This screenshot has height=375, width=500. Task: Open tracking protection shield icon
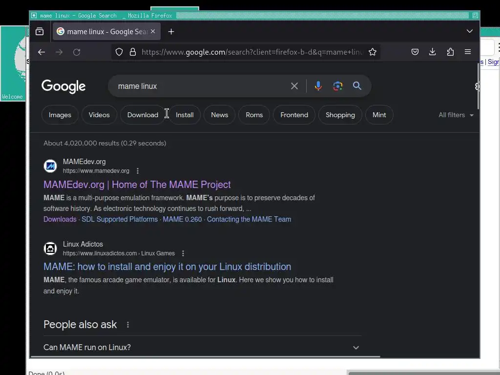click(x=119, y=52)
